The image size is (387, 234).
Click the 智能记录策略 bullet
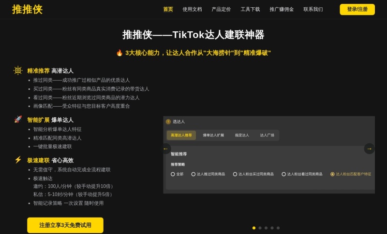68,203
